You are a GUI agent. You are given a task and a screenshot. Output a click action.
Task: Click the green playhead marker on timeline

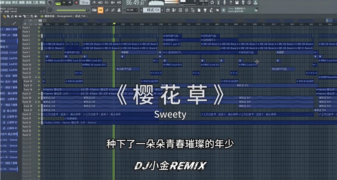pyautogui.click(x=114, y=24)
